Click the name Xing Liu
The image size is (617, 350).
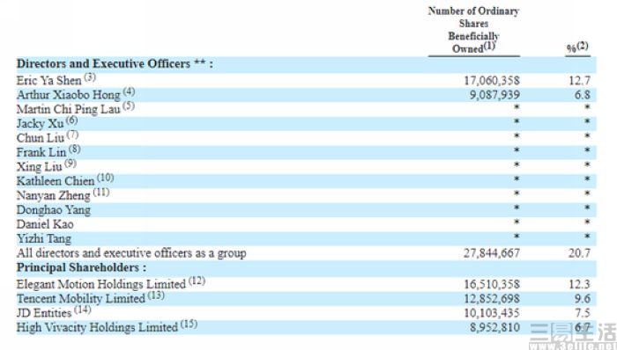pos(40,166)
